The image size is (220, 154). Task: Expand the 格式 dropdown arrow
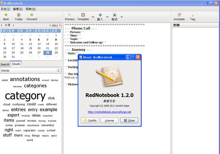click(122, 17)
